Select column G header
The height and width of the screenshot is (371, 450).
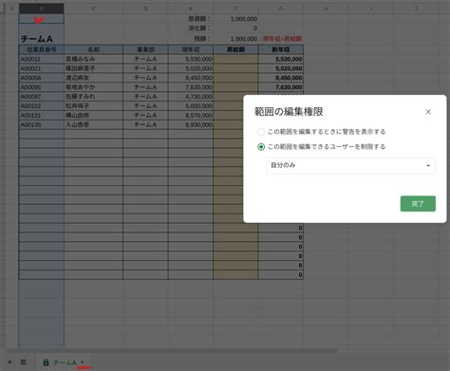click(x=281, y=9)
